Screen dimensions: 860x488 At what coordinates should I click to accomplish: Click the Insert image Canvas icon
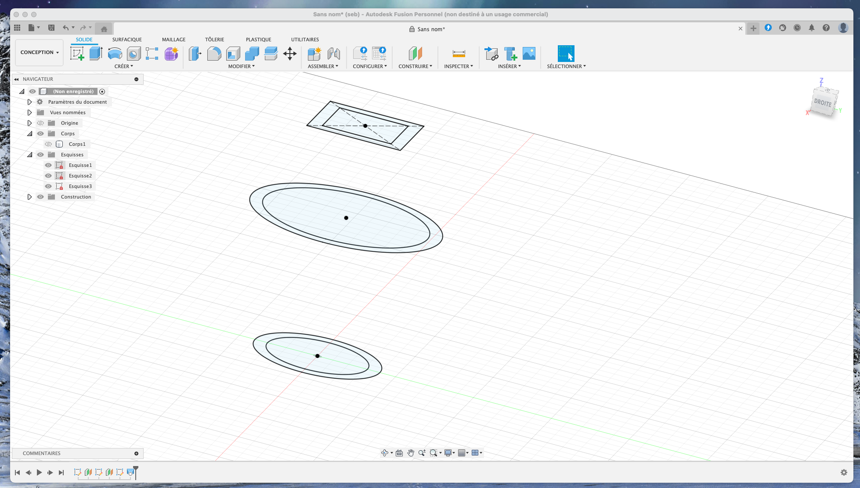click(x=529, y=54)
